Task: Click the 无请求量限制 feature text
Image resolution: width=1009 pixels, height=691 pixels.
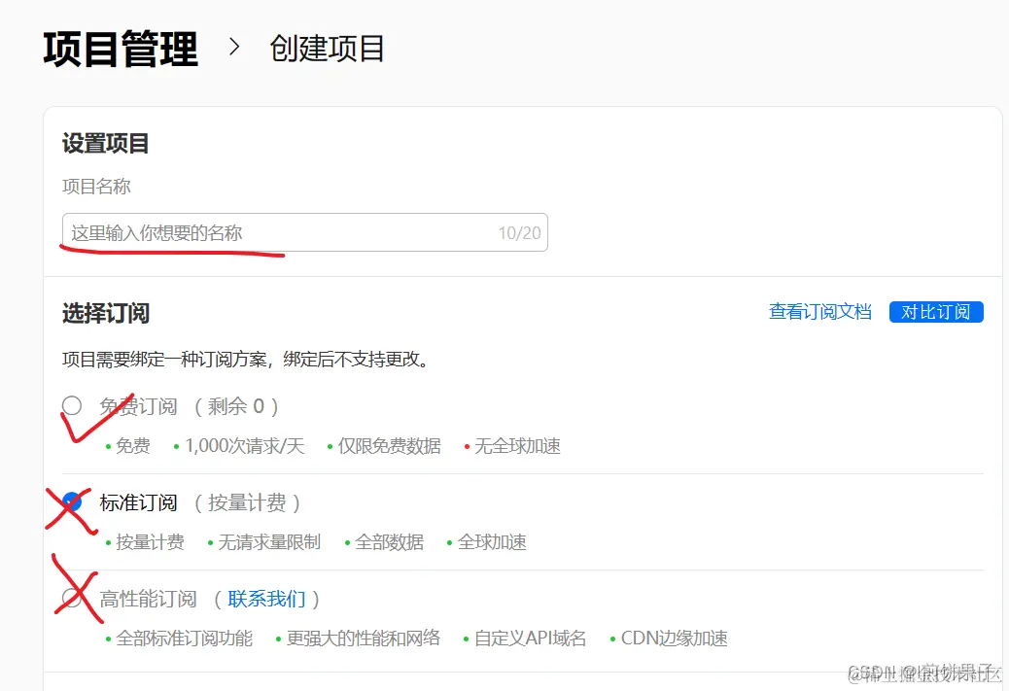Action: [269, 542]
